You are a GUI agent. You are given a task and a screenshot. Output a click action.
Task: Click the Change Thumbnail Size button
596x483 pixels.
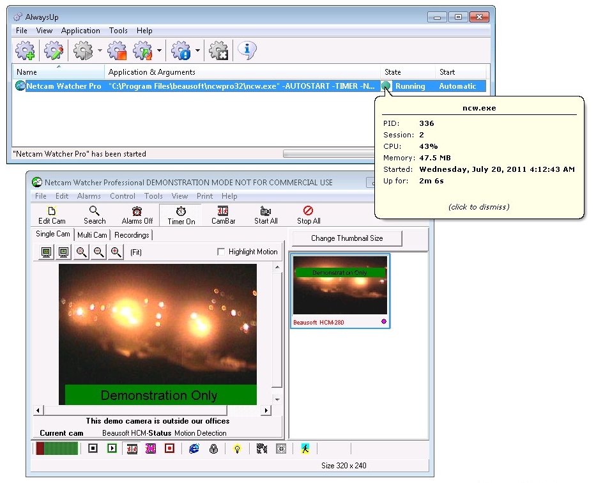coord(347,238)
